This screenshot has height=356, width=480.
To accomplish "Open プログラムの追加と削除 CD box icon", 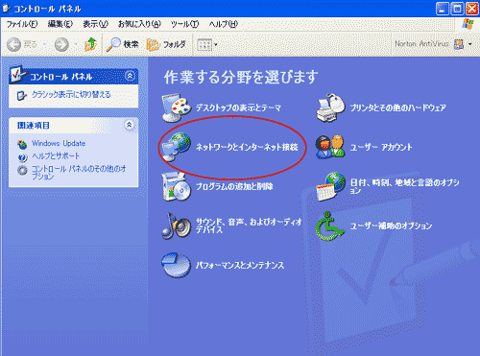I will tap(176, 187).
